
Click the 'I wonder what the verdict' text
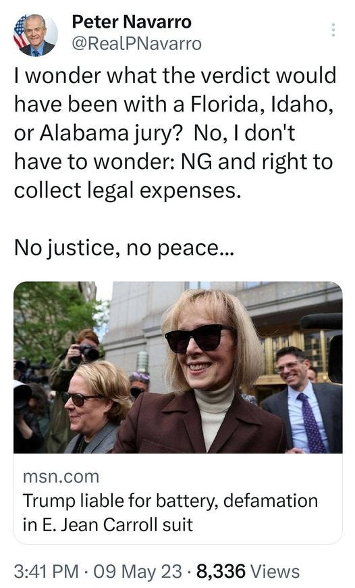[x=175, y=76]
